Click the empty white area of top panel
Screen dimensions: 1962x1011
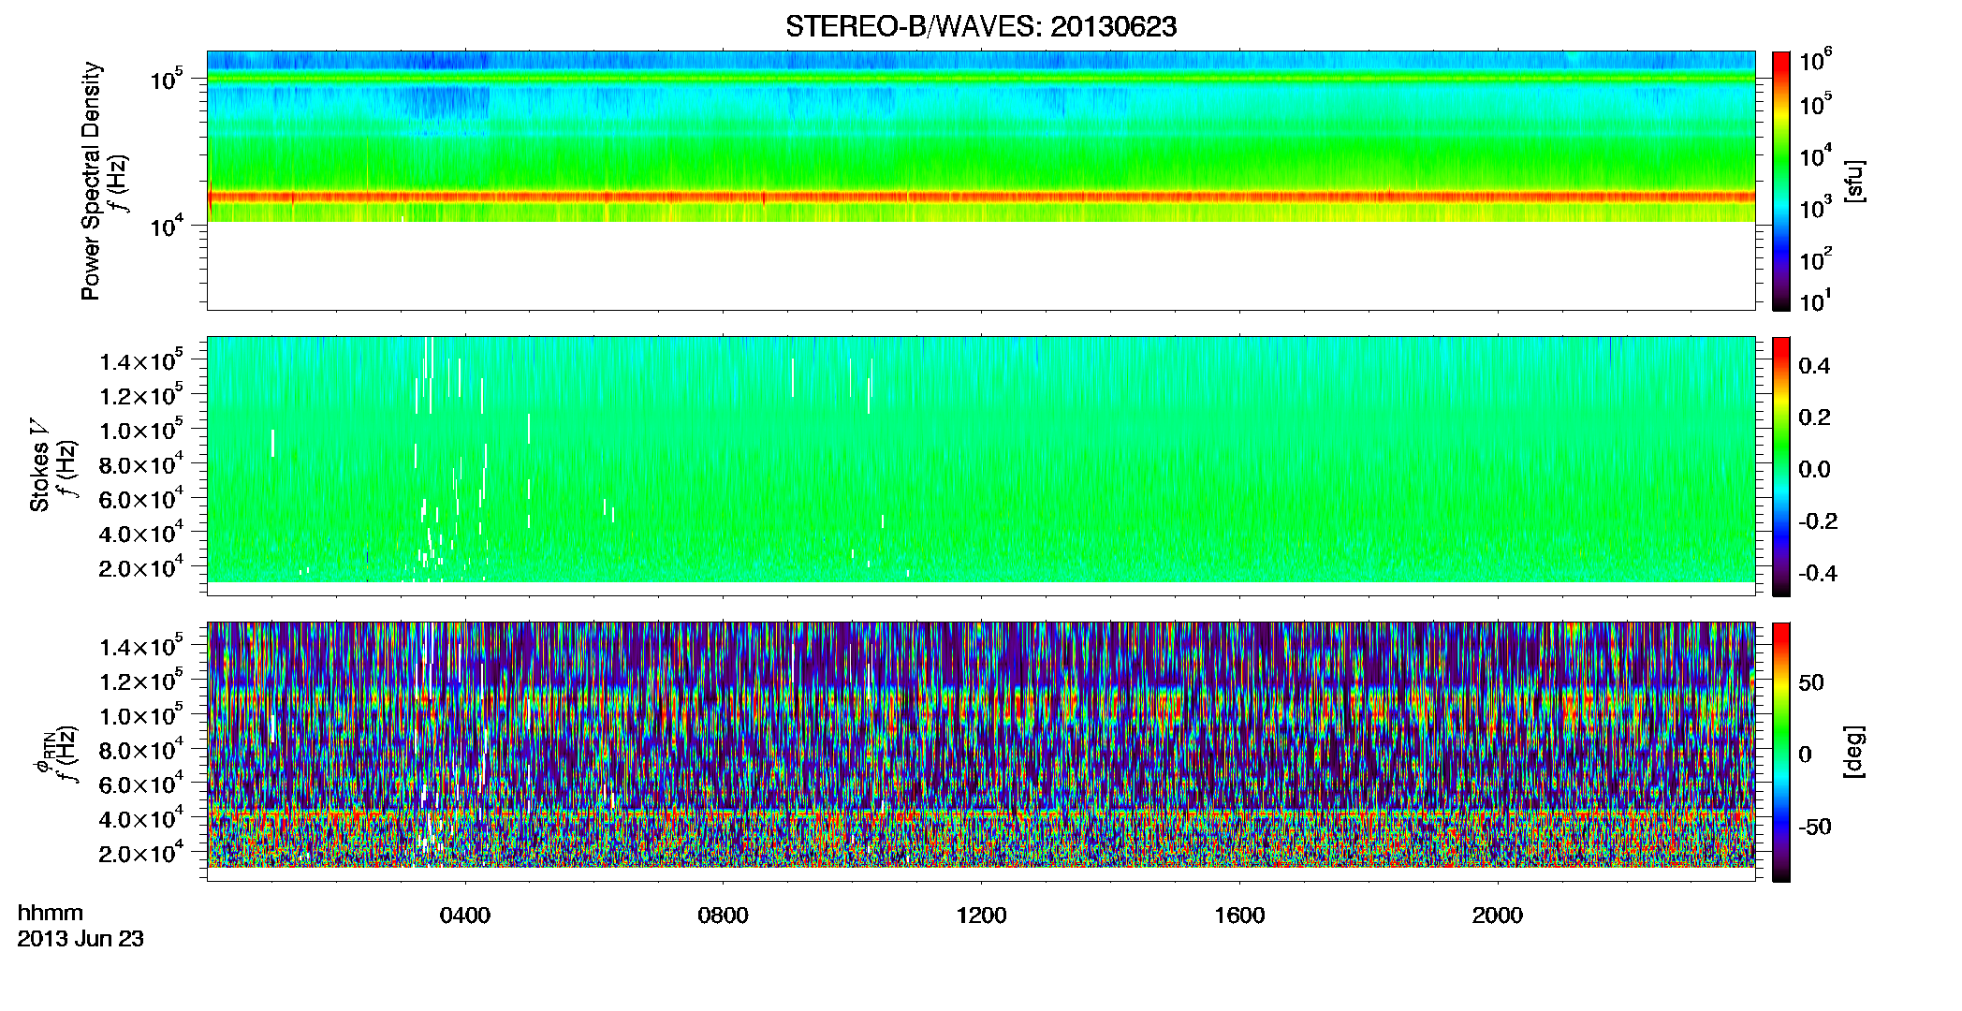point(981,266)
